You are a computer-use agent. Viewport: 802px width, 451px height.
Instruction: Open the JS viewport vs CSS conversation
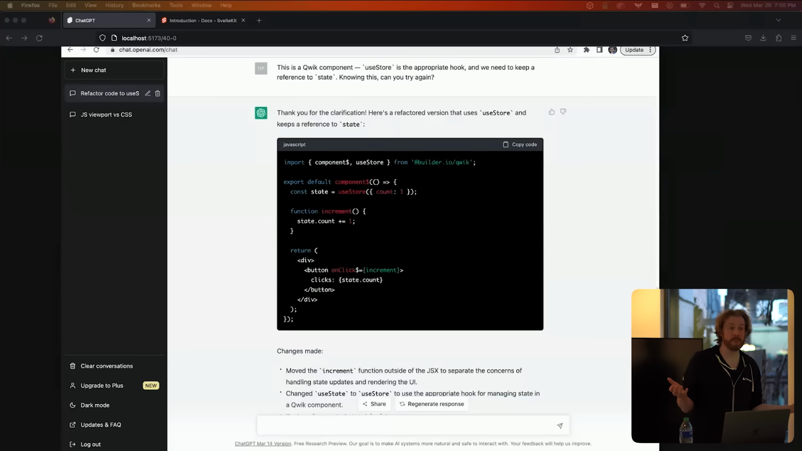pos(106,114)
